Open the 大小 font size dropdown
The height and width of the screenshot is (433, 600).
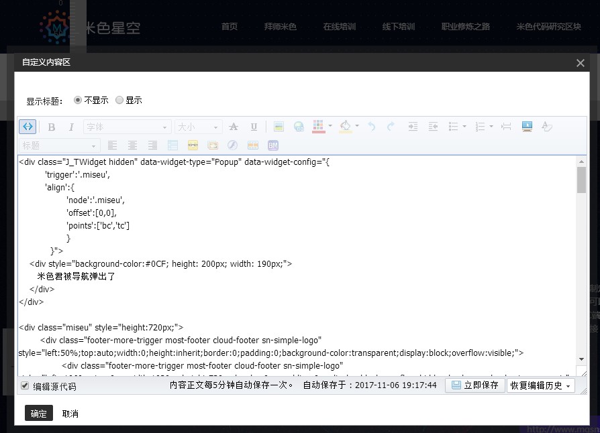198,127
